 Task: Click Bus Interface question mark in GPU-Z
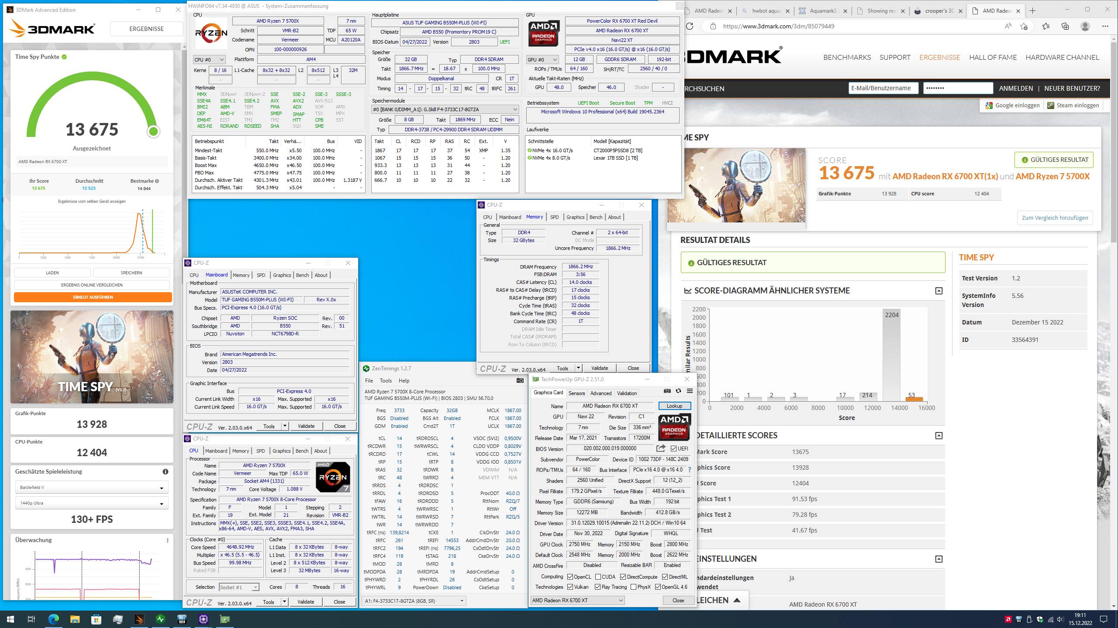tap(690, 470)
